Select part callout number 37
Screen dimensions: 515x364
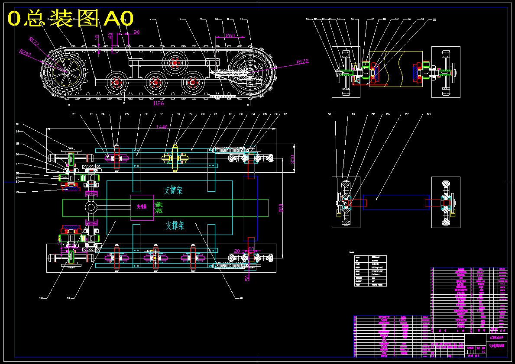(x=285, y=114)
